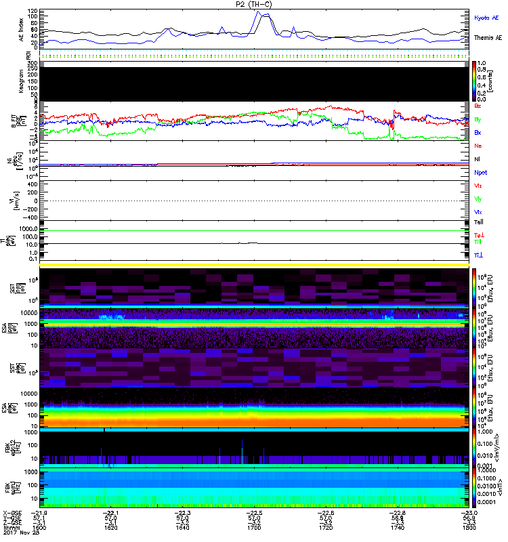Click the "1800" time tick label

469,528
